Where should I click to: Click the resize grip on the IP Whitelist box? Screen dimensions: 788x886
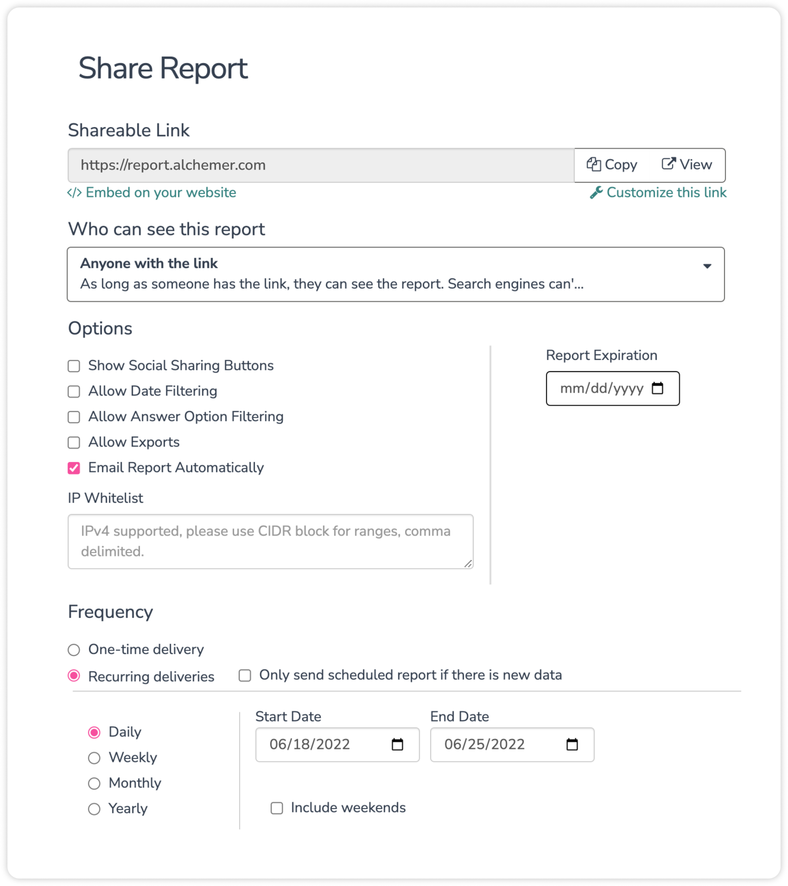(x=468, y=564)
